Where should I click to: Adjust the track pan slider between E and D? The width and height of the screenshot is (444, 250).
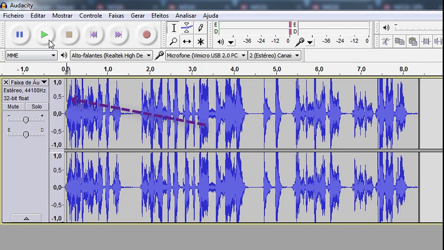[x=26, y=134]
